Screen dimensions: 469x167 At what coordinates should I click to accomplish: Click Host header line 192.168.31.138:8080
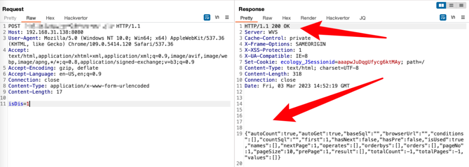pyautogui.click(x=46, y=32)
